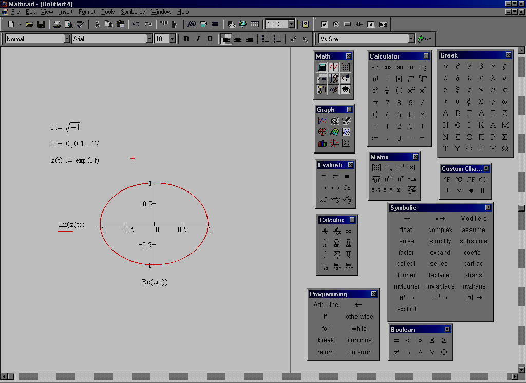The width and height of the screenshot is (526, 383).
Task: Insert a surface plot from Graph palette
Action: pyautogui.click(x=334, y=132)
